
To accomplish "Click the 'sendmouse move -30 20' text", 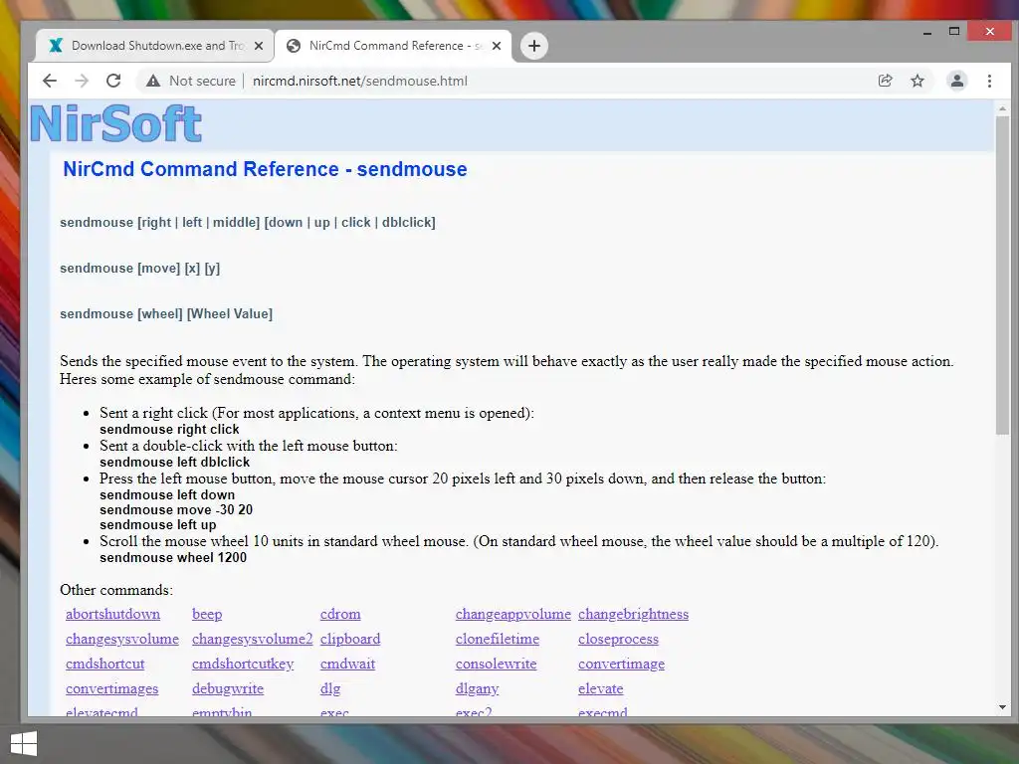I will point(175,509).
